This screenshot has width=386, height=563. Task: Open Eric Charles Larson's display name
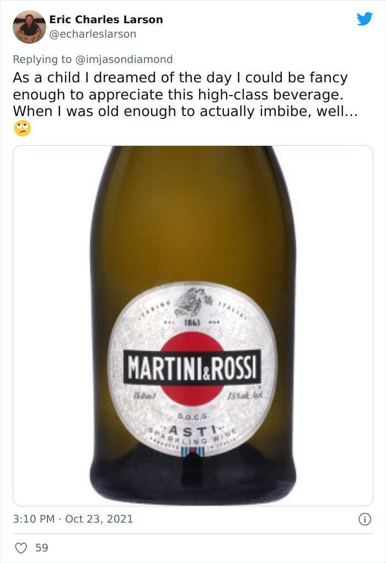(105, 19)
